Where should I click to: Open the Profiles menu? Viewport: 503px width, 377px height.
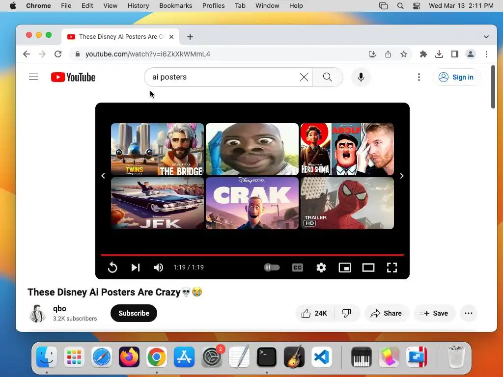click(213, 6)
